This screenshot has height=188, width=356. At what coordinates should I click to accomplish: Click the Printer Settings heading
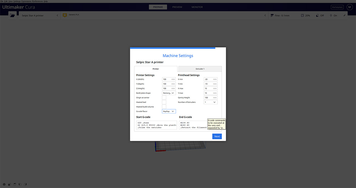tap(145, 75)
